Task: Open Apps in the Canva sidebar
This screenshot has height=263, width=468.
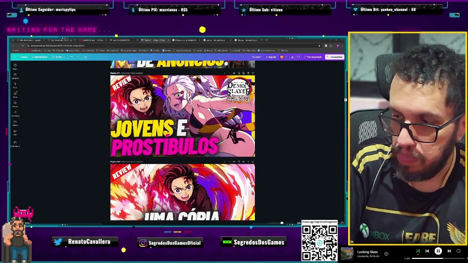Action: tap(15, 132)
